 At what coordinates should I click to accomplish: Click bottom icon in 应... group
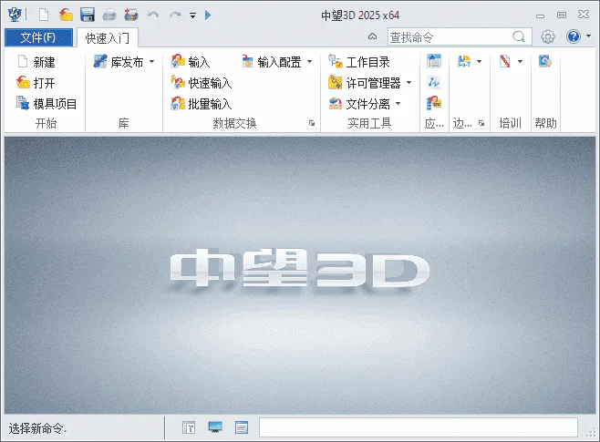click(x=434, y=103)
